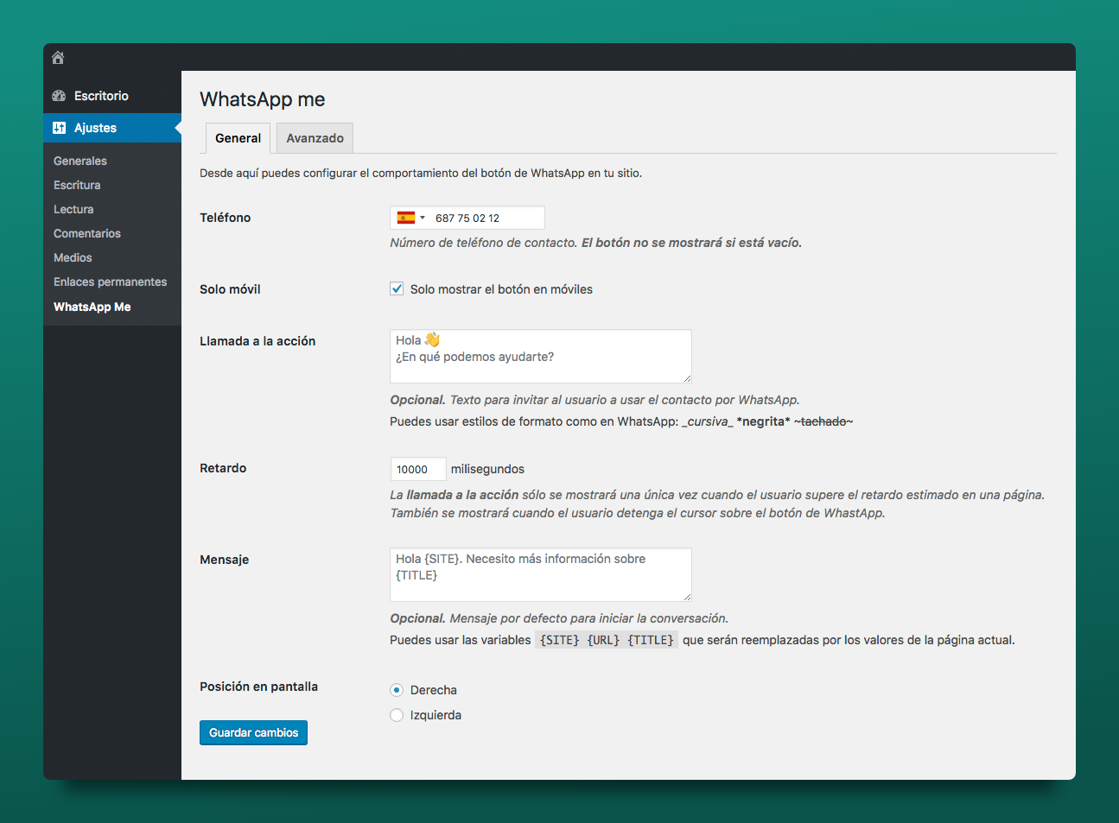This screenshot has width=1119, height=823.
Task: Click the Escritorio dashboard icon
Action: [59, 96]
